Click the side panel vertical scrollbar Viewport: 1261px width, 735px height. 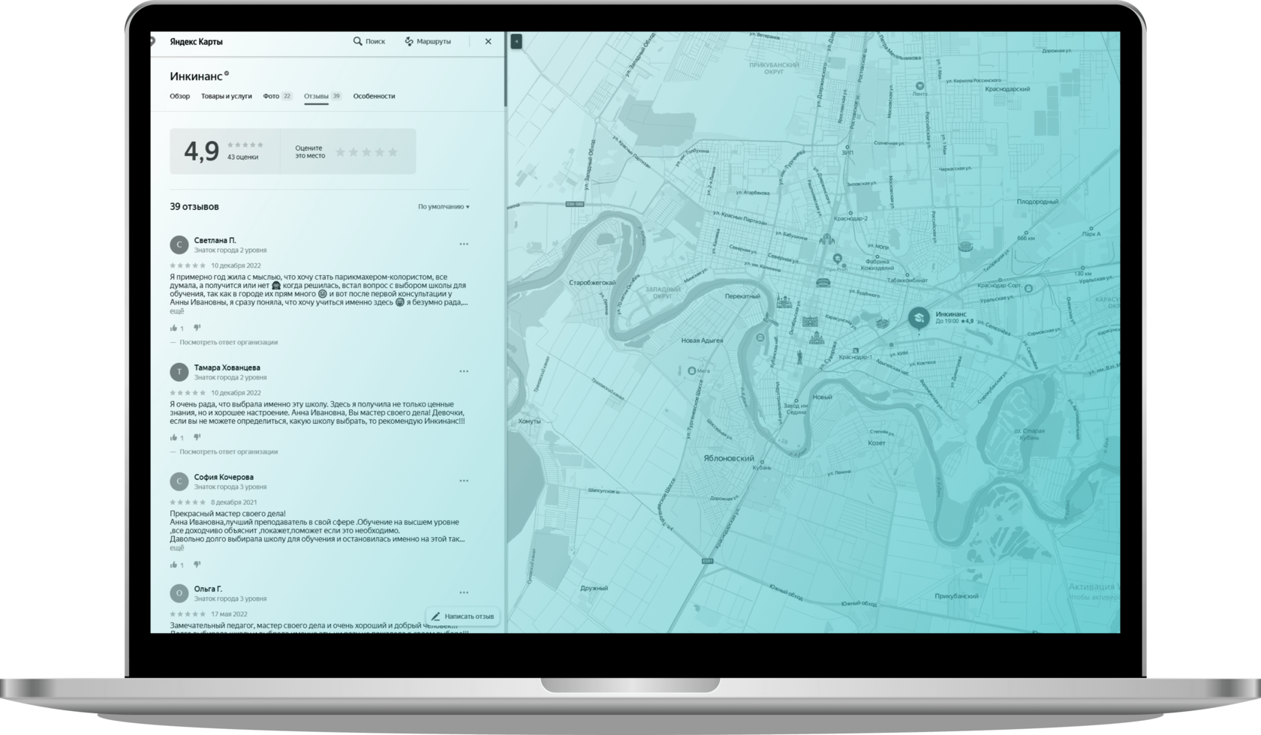tap(504, 69)
